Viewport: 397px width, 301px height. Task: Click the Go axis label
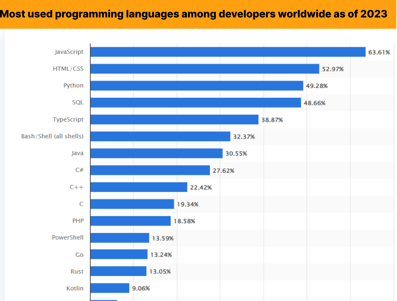click(79, 254)
